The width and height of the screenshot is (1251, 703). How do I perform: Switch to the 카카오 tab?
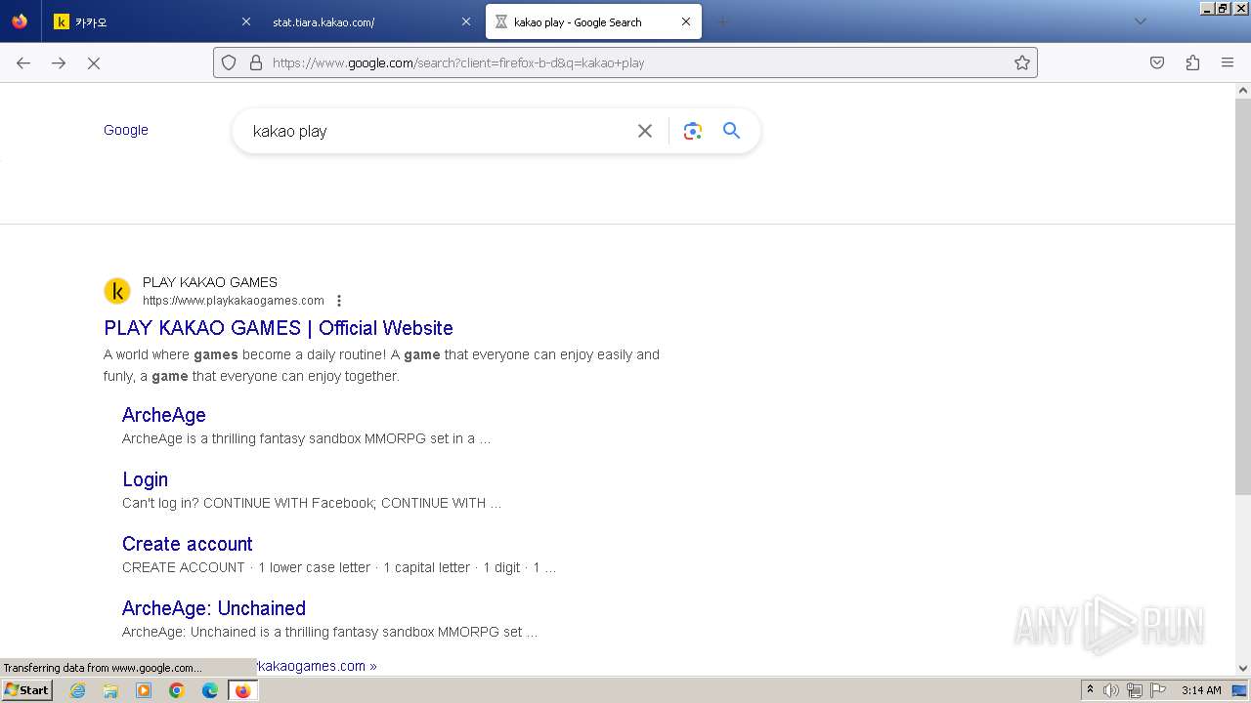pyautogui.click(x=153, y=21)
